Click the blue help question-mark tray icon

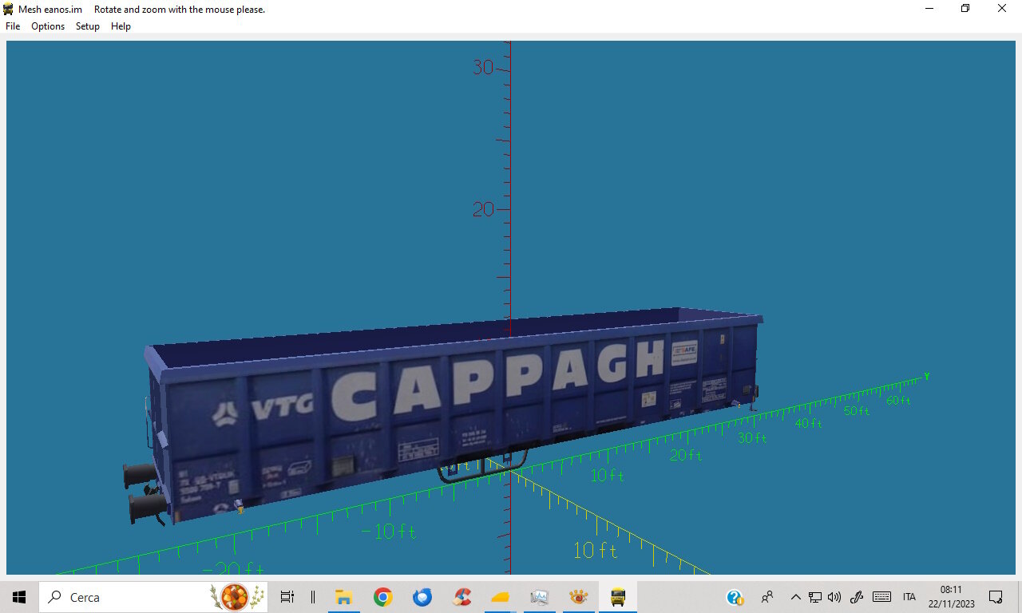pos(735,597)
